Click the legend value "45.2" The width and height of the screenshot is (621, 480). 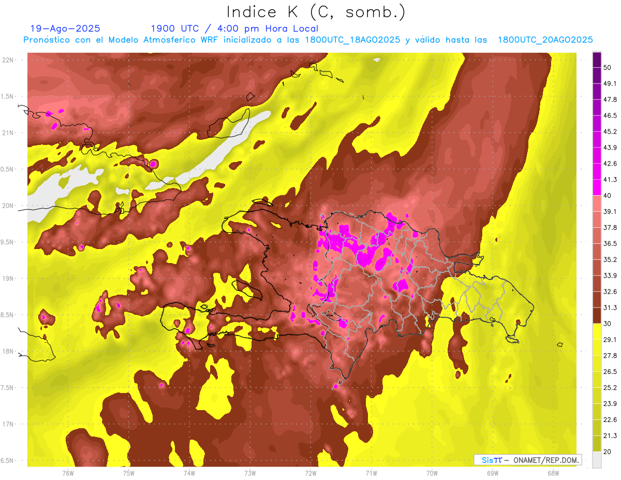[x=610, y=132]
